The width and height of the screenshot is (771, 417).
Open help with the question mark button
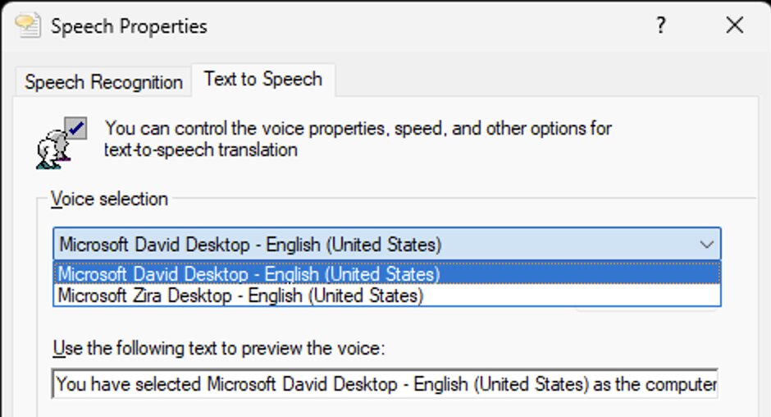pyautogui.click(x=661, y=25)
